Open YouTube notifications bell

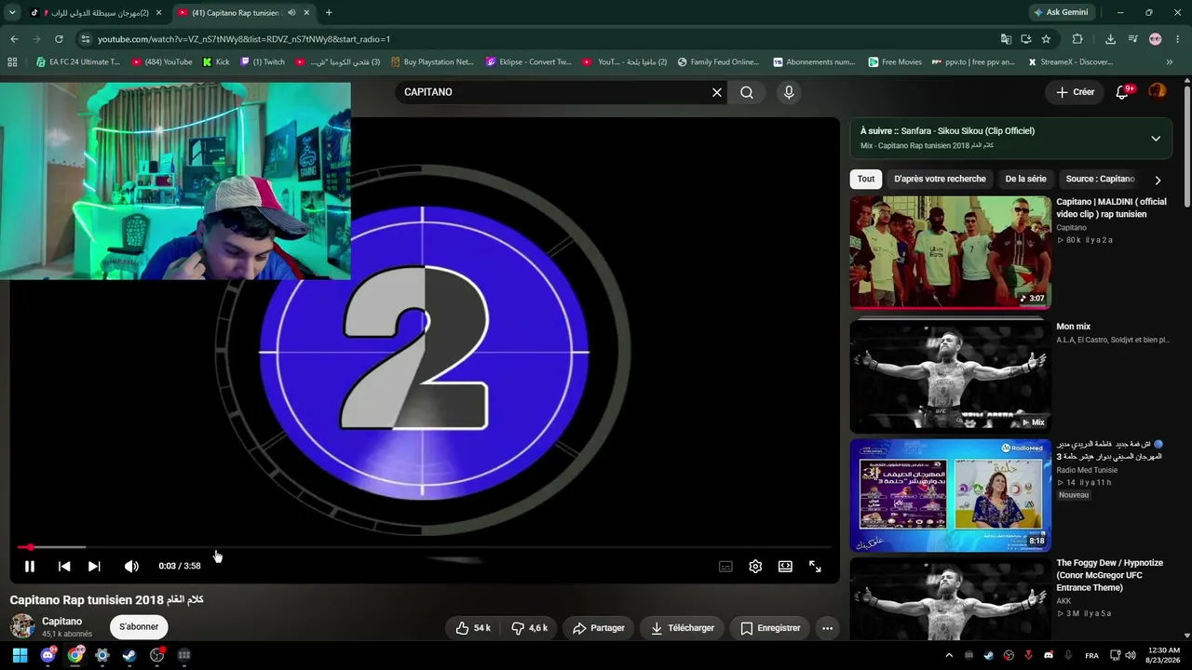pyautogui.click(x=1123, y=92)
